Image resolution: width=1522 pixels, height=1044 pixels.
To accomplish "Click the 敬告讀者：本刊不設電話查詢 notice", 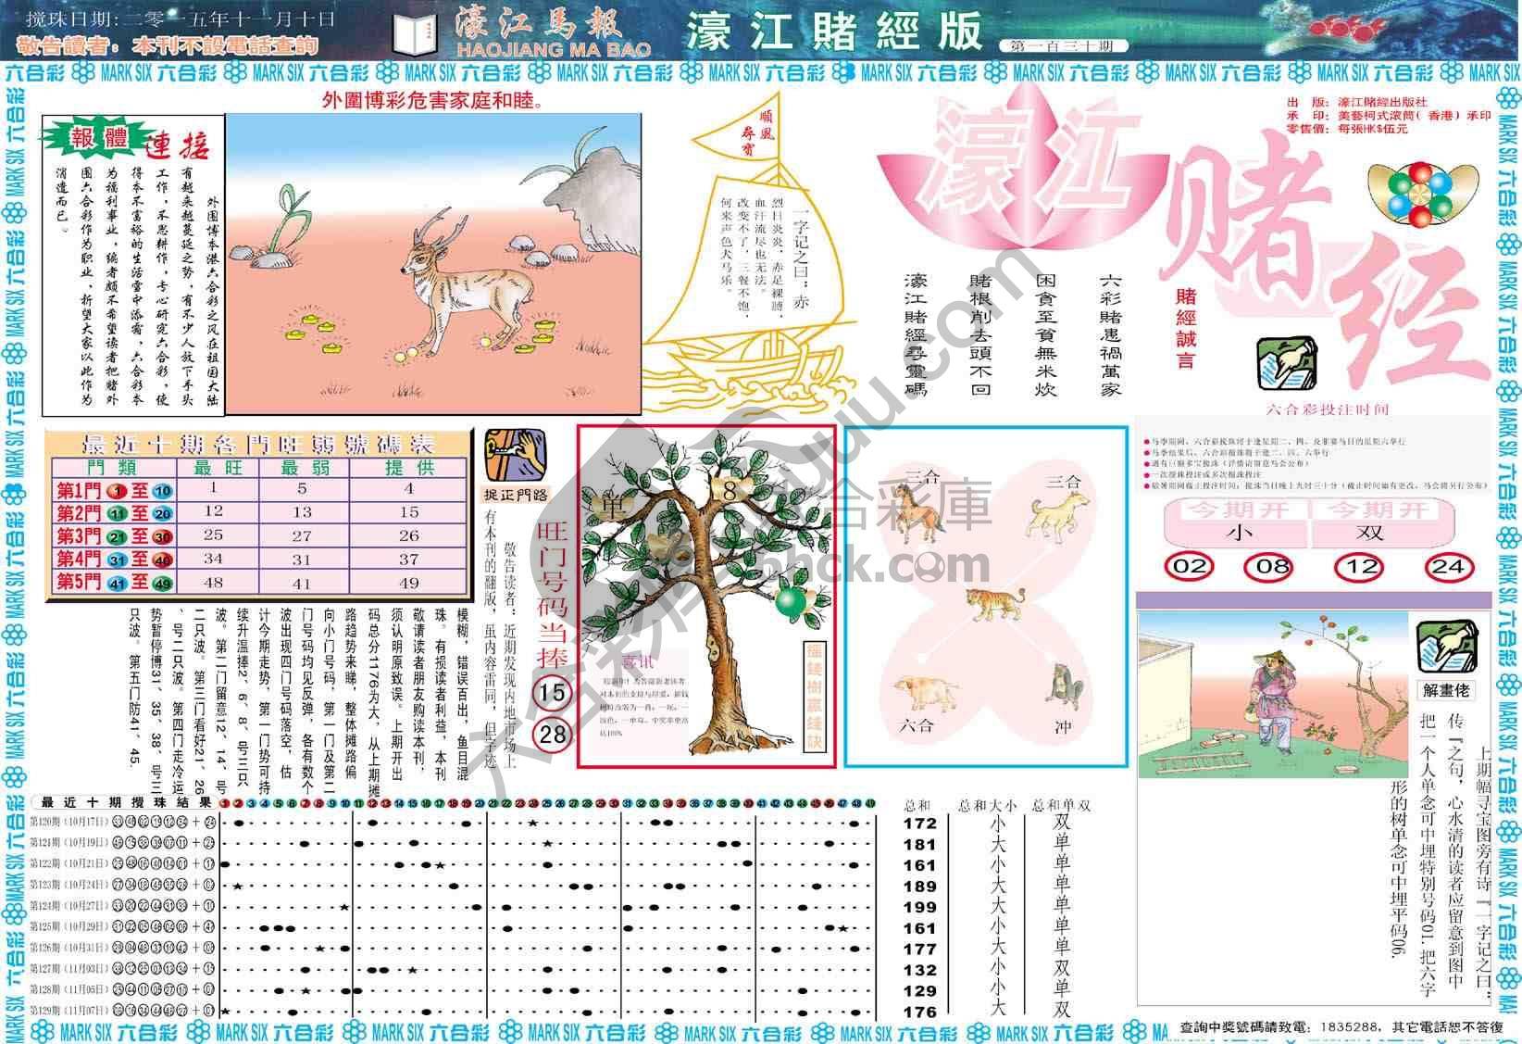I will coord(168,45).
